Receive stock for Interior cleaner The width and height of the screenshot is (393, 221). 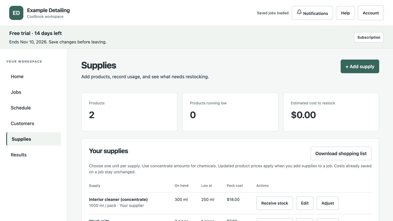pyautogui.click(x=274, y=203)
